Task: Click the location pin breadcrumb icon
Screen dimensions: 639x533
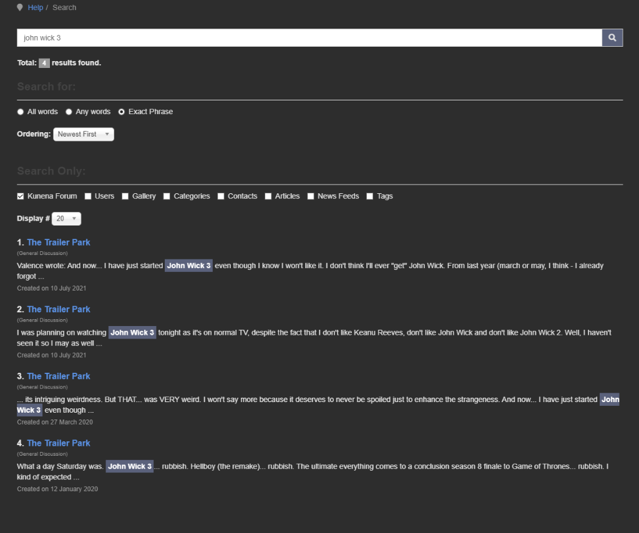Action: [x=19, y=7]
